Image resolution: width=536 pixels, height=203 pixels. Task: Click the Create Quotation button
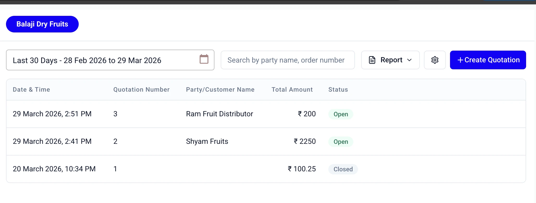pyautogui.click(x=488, y=60)
